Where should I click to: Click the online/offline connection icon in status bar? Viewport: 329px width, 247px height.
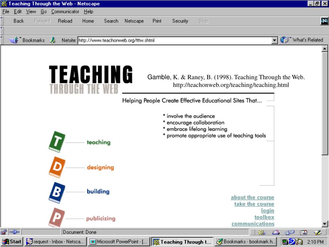pos(14,232)
